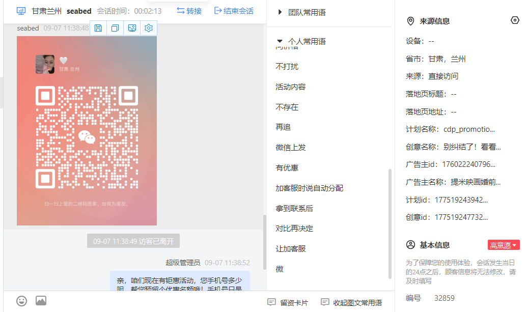This screenshot has width=527, height=312.
Task: Click the picture view icon above QR code
Action: pyautogui.click(x=132, y=28)
